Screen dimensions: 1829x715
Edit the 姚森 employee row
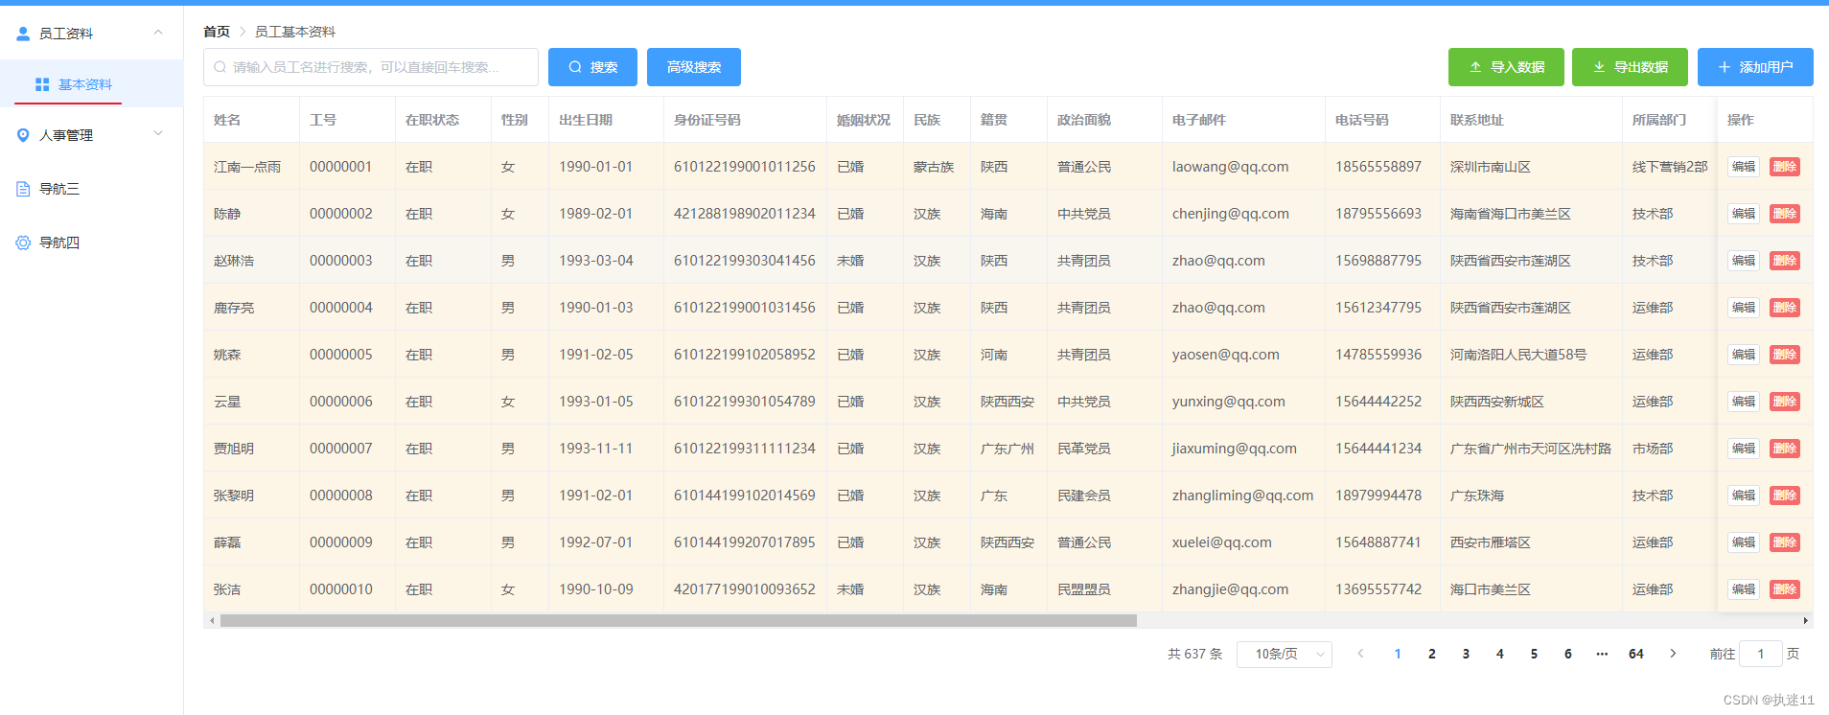1744,355
